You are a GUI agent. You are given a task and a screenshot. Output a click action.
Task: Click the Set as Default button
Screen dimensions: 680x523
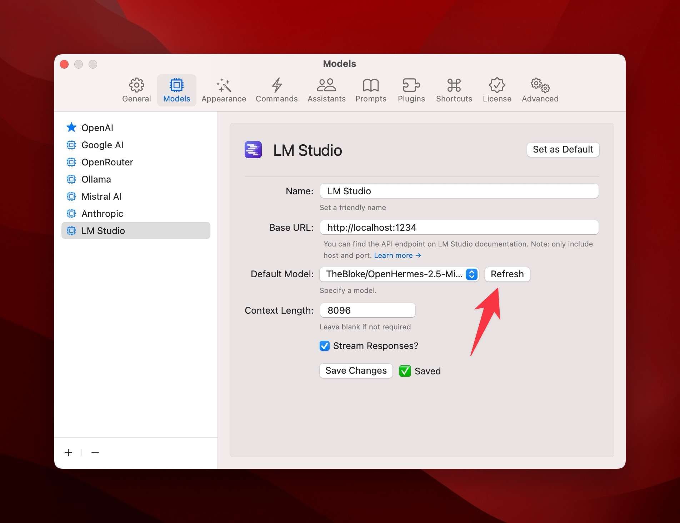pyautogui.click(x=563, y=149)
